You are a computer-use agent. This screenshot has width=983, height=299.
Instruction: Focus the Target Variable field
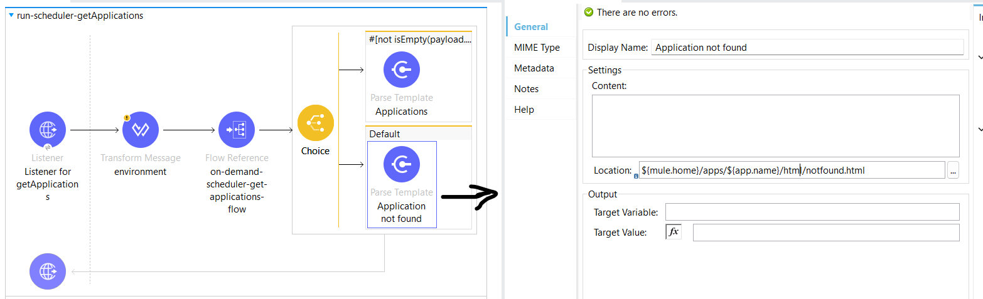click(x=812, y=212)
